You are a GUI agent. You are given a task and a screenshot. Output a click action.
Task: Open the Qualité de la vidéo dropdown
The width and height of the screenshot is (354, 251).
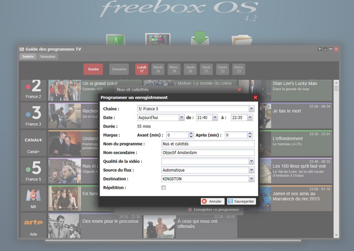click(x=251, y=161)
